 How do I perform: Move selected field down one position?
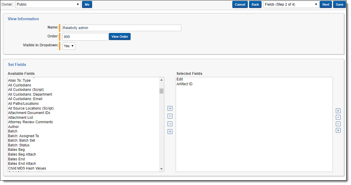[338, 124]
